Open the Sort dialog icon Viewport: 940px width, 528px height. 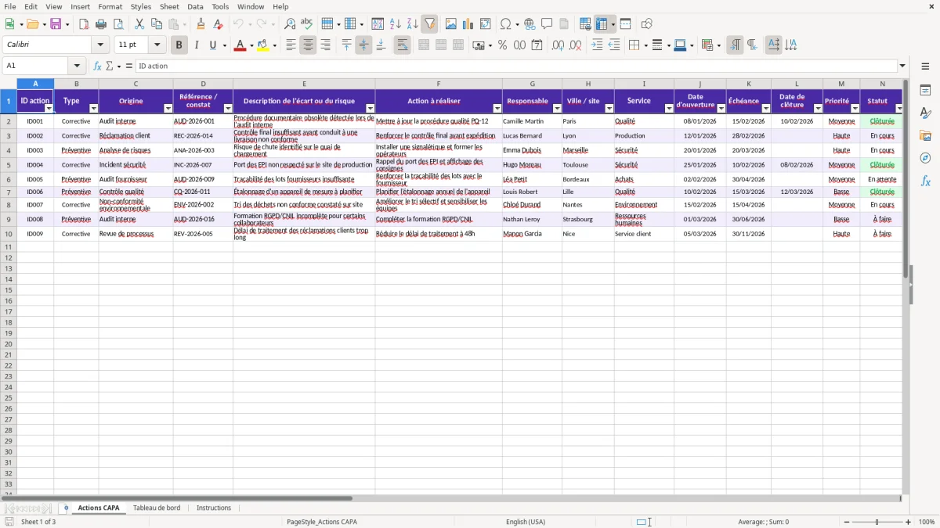pos(378,24)
